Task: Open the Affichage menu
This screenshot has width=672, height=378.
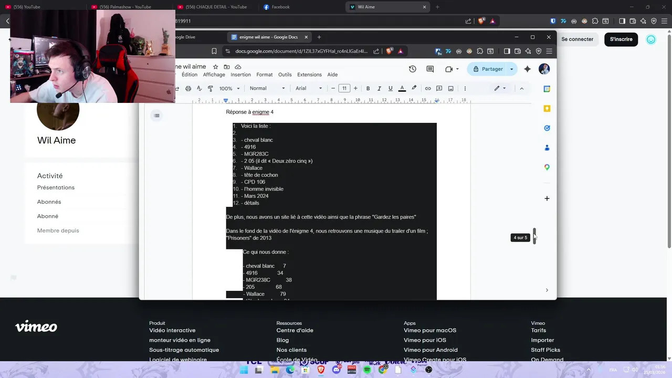Action: click(x=214, y=75)
